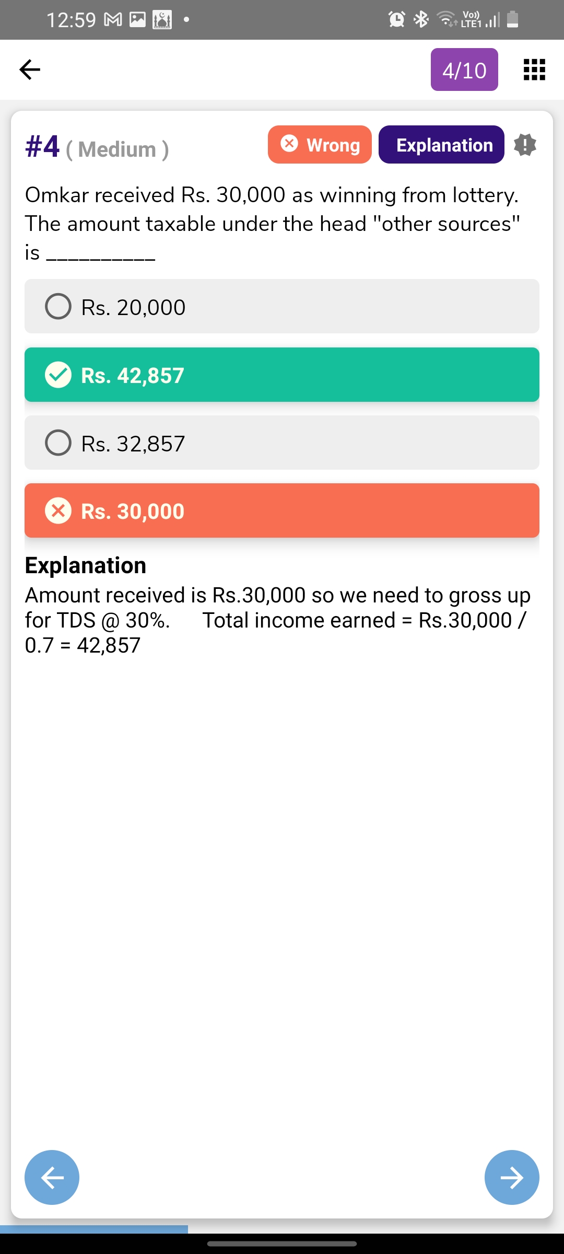
Task: Tap the Bluetooth icon in status bar
Action: [x=421, y=20]
